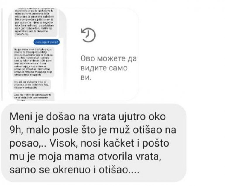225x186 pixels.
Task: Click "9h" in the message text
Action: (x=16, y=130)
